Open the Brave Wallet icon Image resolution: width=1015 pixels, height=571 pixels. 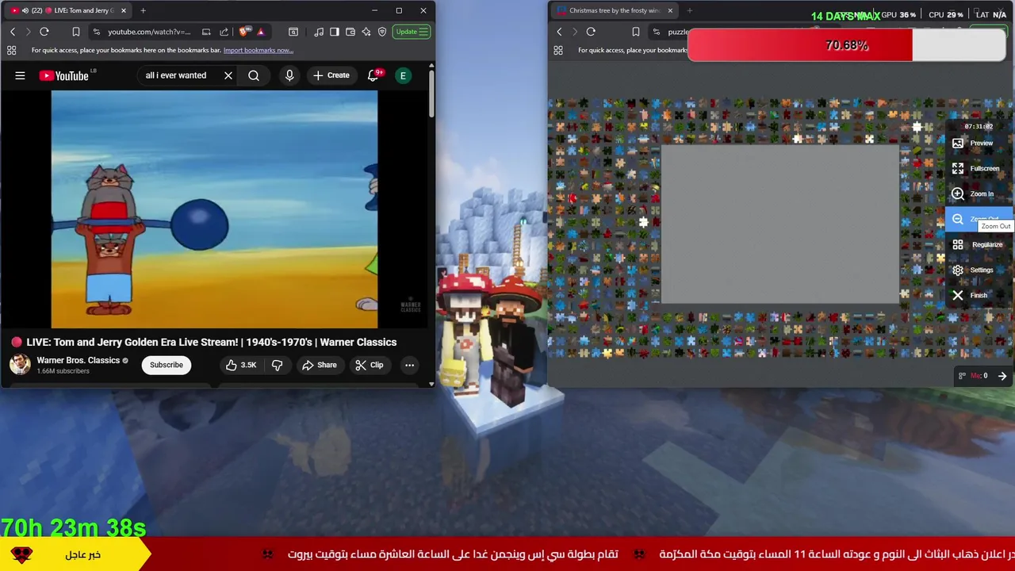350,32
